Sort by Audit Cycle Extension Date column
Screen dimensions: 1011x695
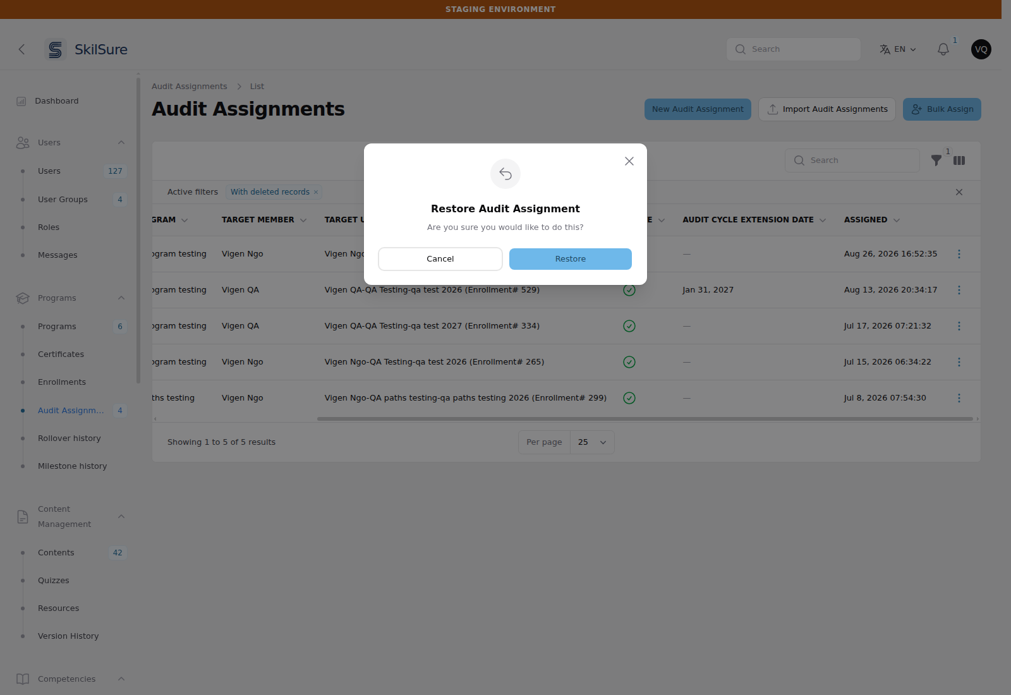pyautogui.click(x=754, y=220)
